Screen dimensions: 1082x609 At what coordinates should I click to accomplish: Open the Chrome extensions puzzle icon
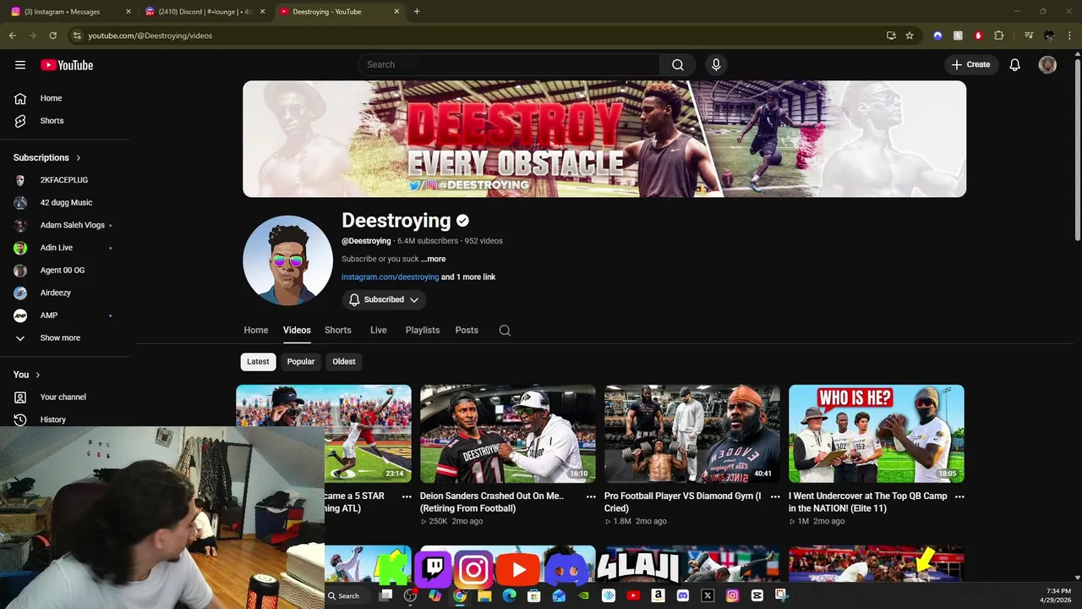pos(999,36)
